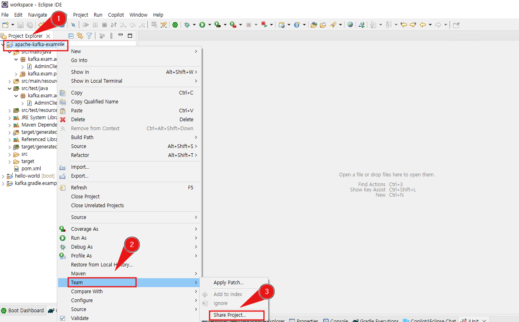Open the Window menu
This screenshot has width=519, height=322.
click(x=138, y=15)
